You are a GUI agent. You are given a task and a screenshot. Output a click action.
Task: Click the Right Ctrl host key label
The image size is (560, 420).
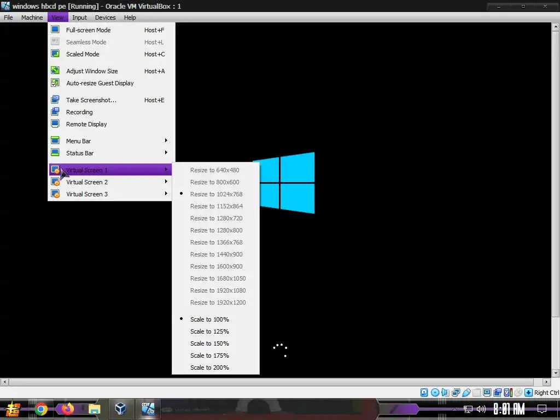point(546,393)
